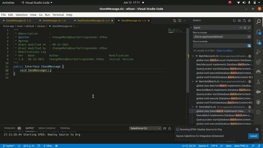This screenshot has width=263, height=148.
Task: Open the editor More Actions ellipsis
Action: point(185,21)
